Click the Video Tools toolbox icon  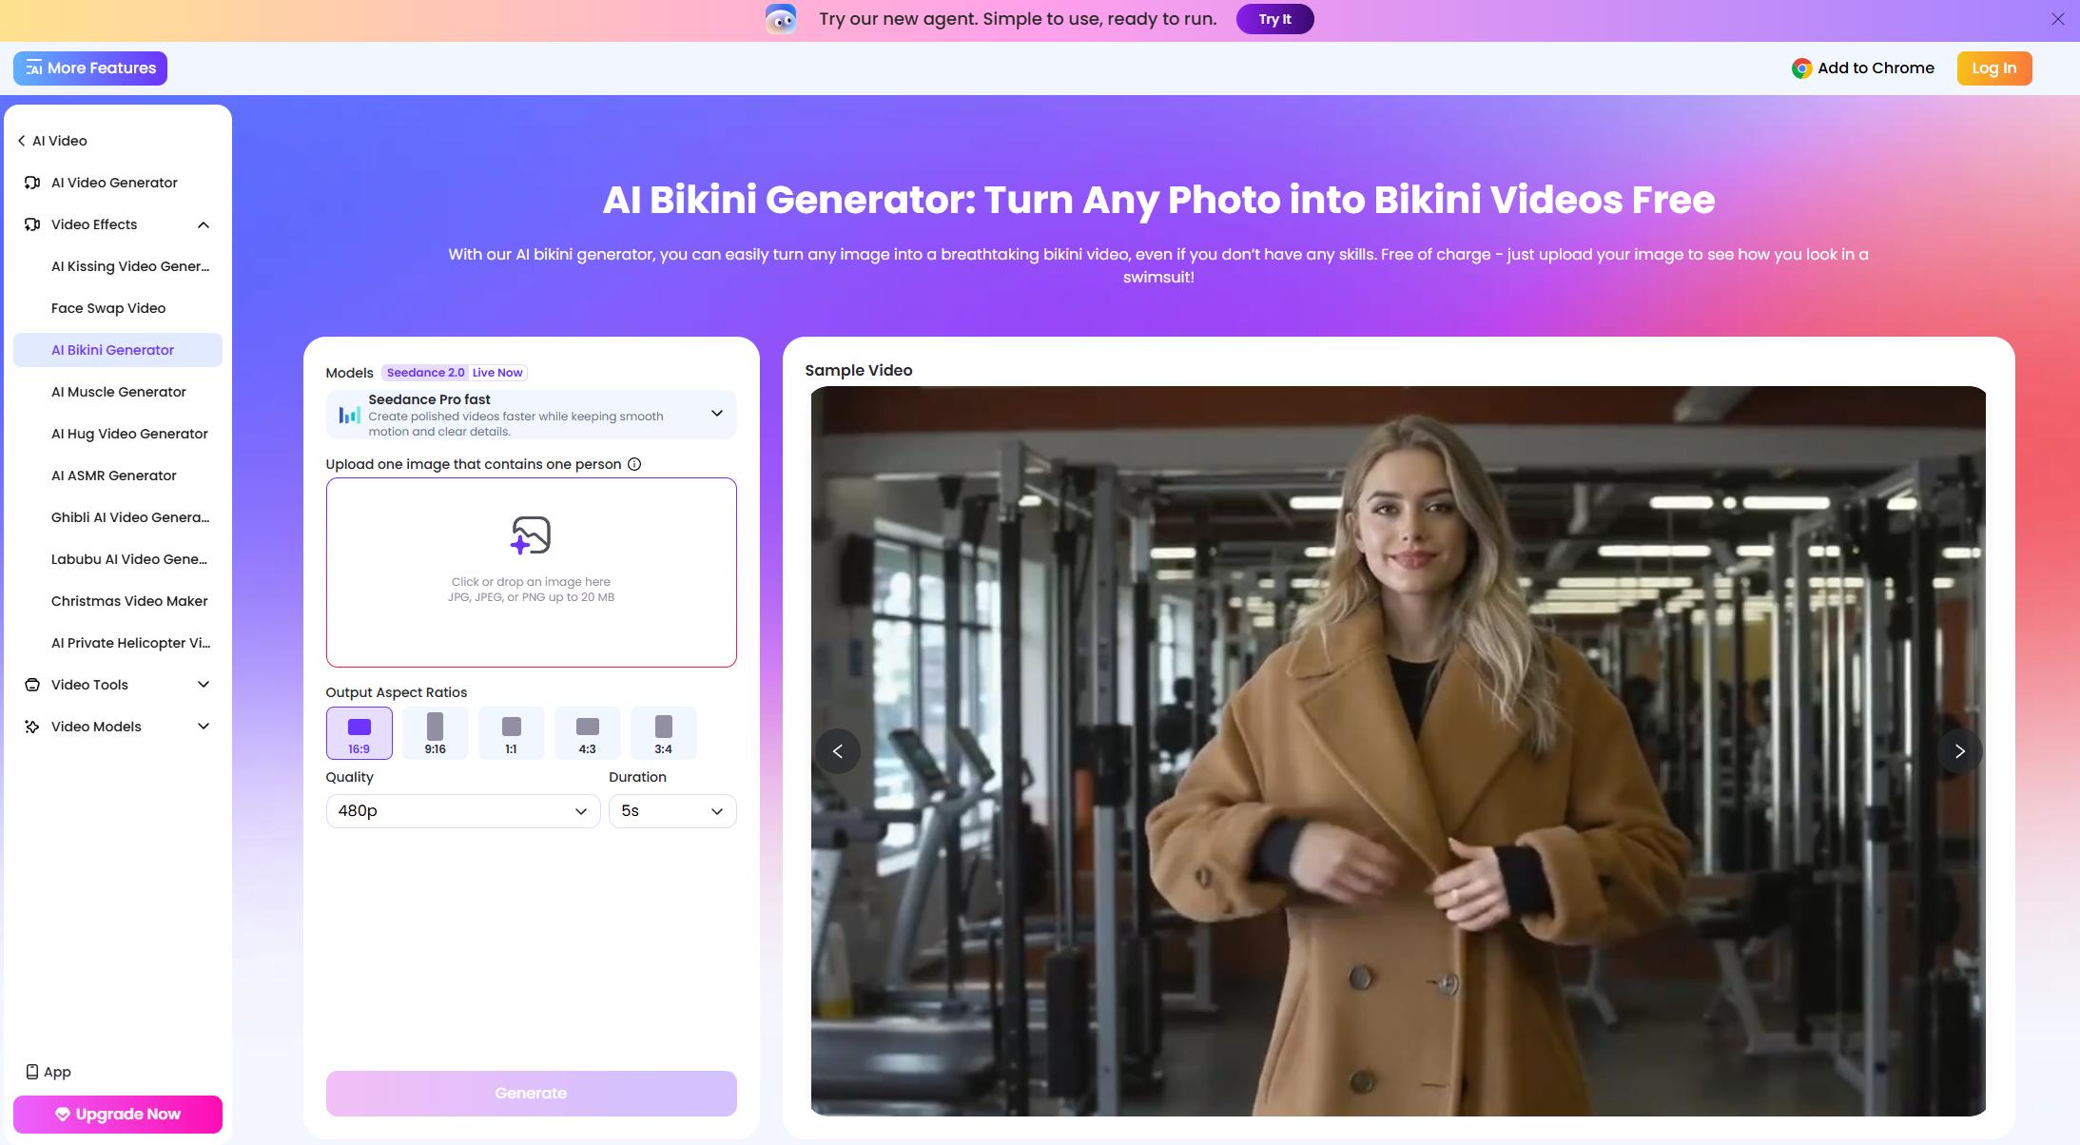pyautogui.click(x=32, y=685)
